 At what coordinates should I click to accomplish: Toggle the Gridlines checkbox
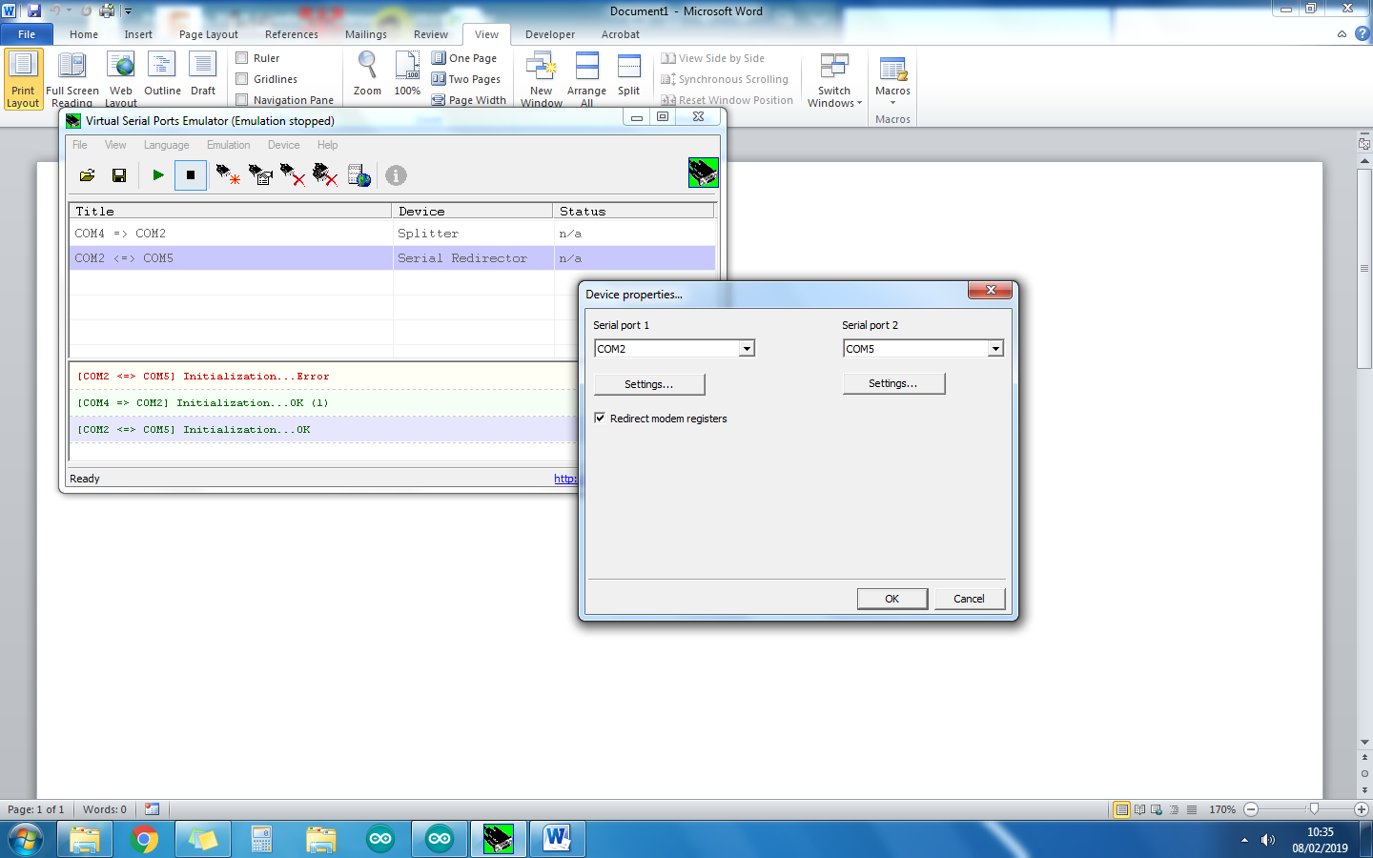(242, 79)
